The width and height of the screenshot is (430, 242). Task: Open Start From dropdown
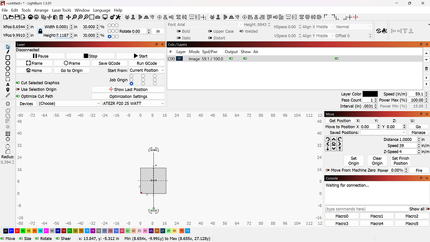tap(146, 70)
